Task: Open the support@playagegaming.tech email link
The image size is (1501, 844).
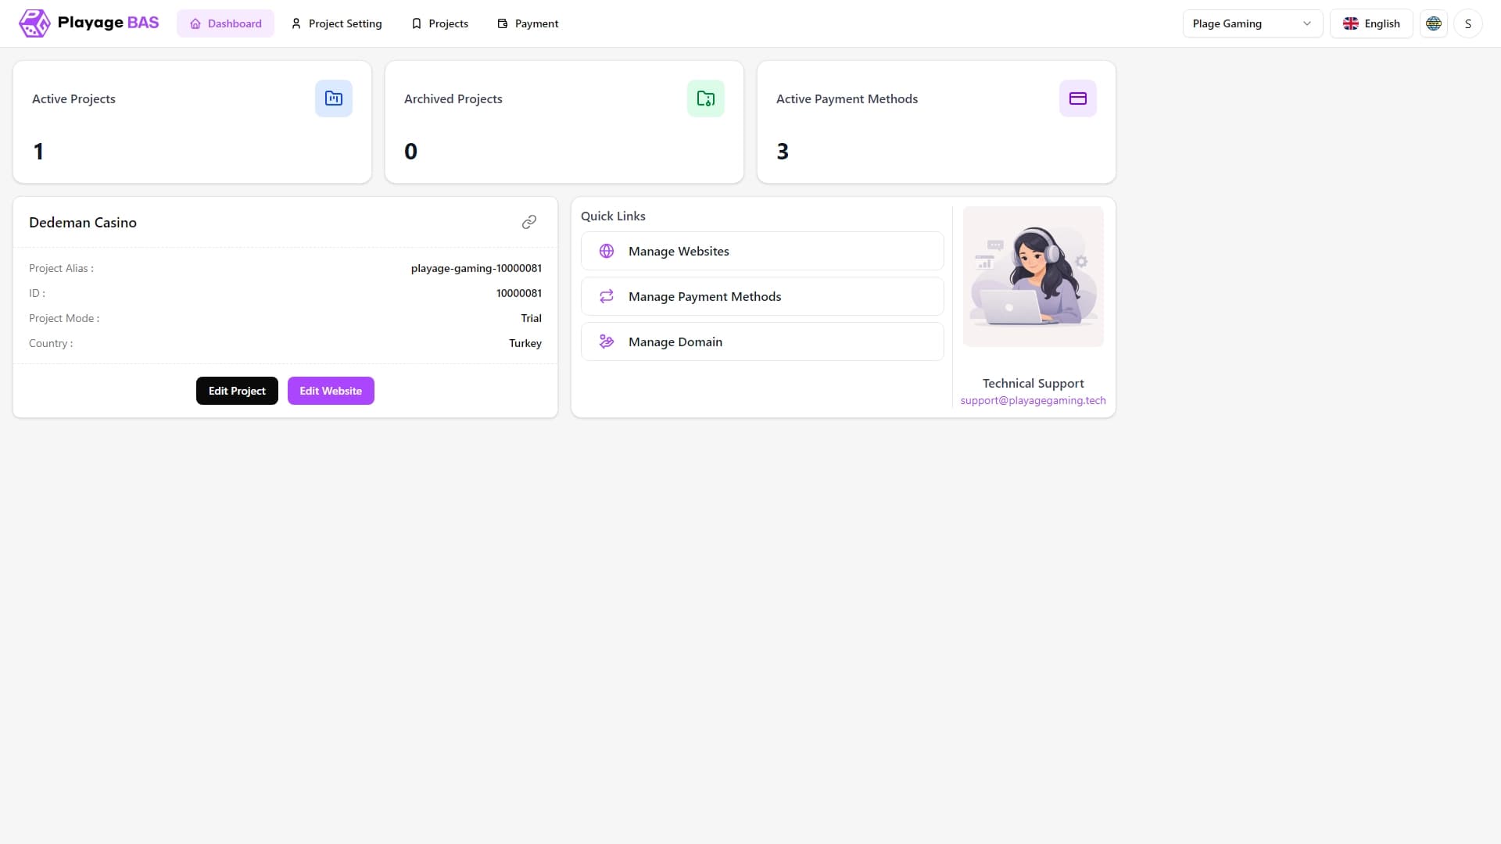Action: pos(1033,400)
